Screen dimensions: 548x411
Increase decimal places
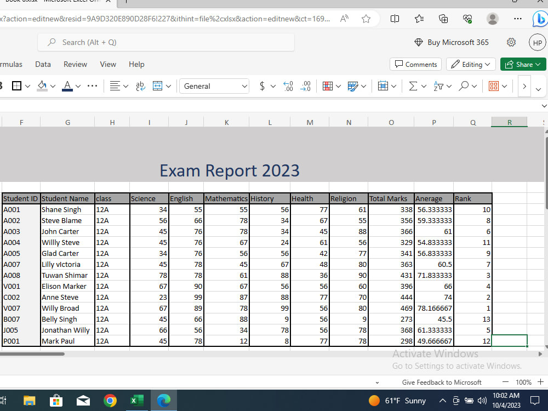(288, 86)
